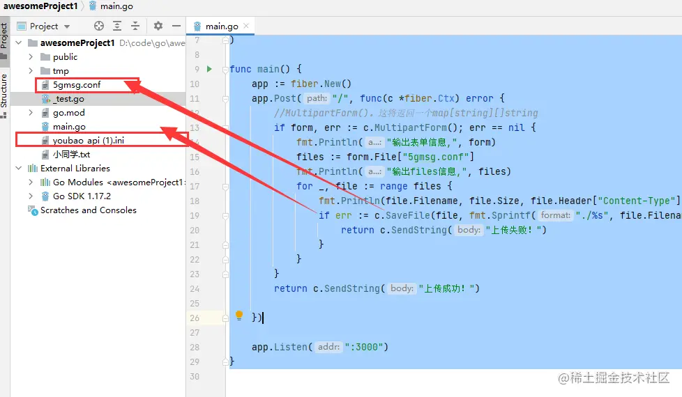Select the main.go editor tab

[221, 26]
